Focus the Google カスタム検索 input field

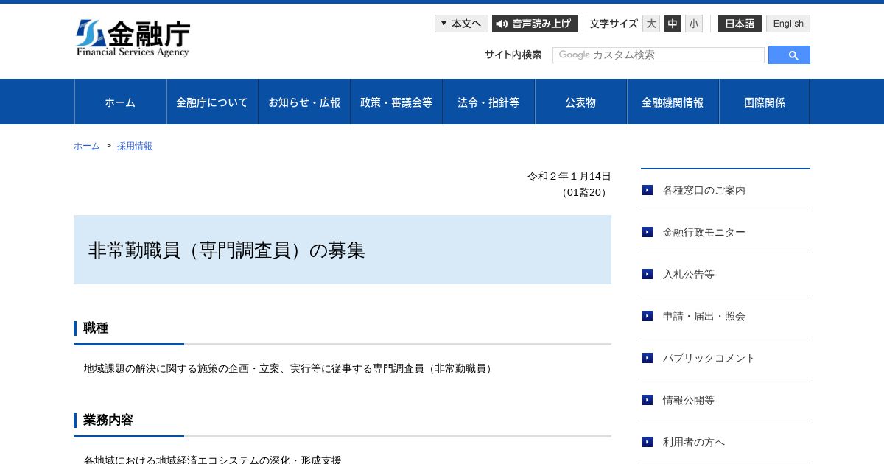(659, 55)
